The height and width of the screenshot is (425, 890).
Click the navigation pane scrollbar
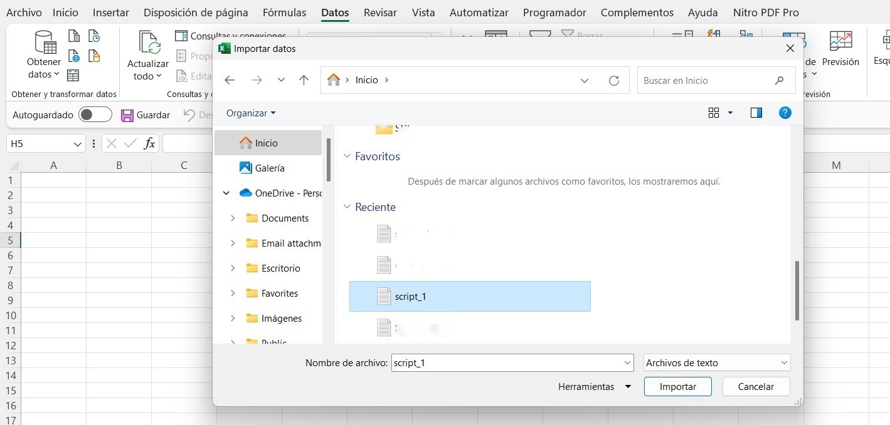[329, 160]
